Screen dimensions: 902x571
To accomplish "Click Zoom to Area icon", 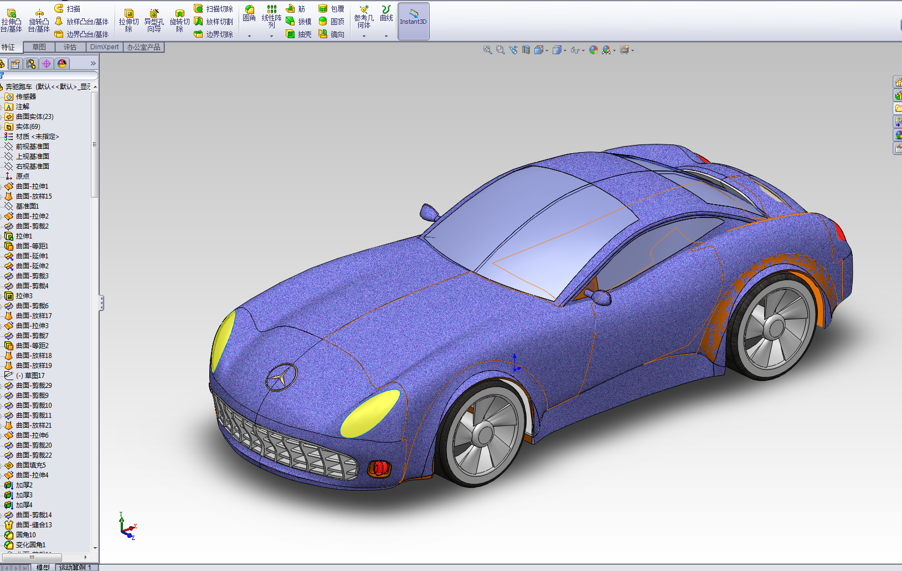I will coord(501,50).
